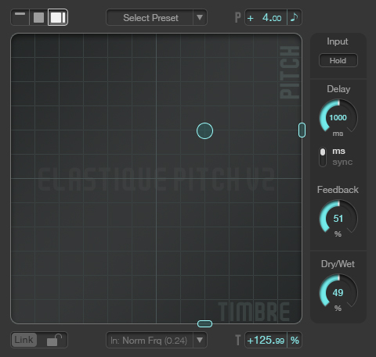
Task: Switch to the minimal strip view icon
Action: tap(20, 17)
